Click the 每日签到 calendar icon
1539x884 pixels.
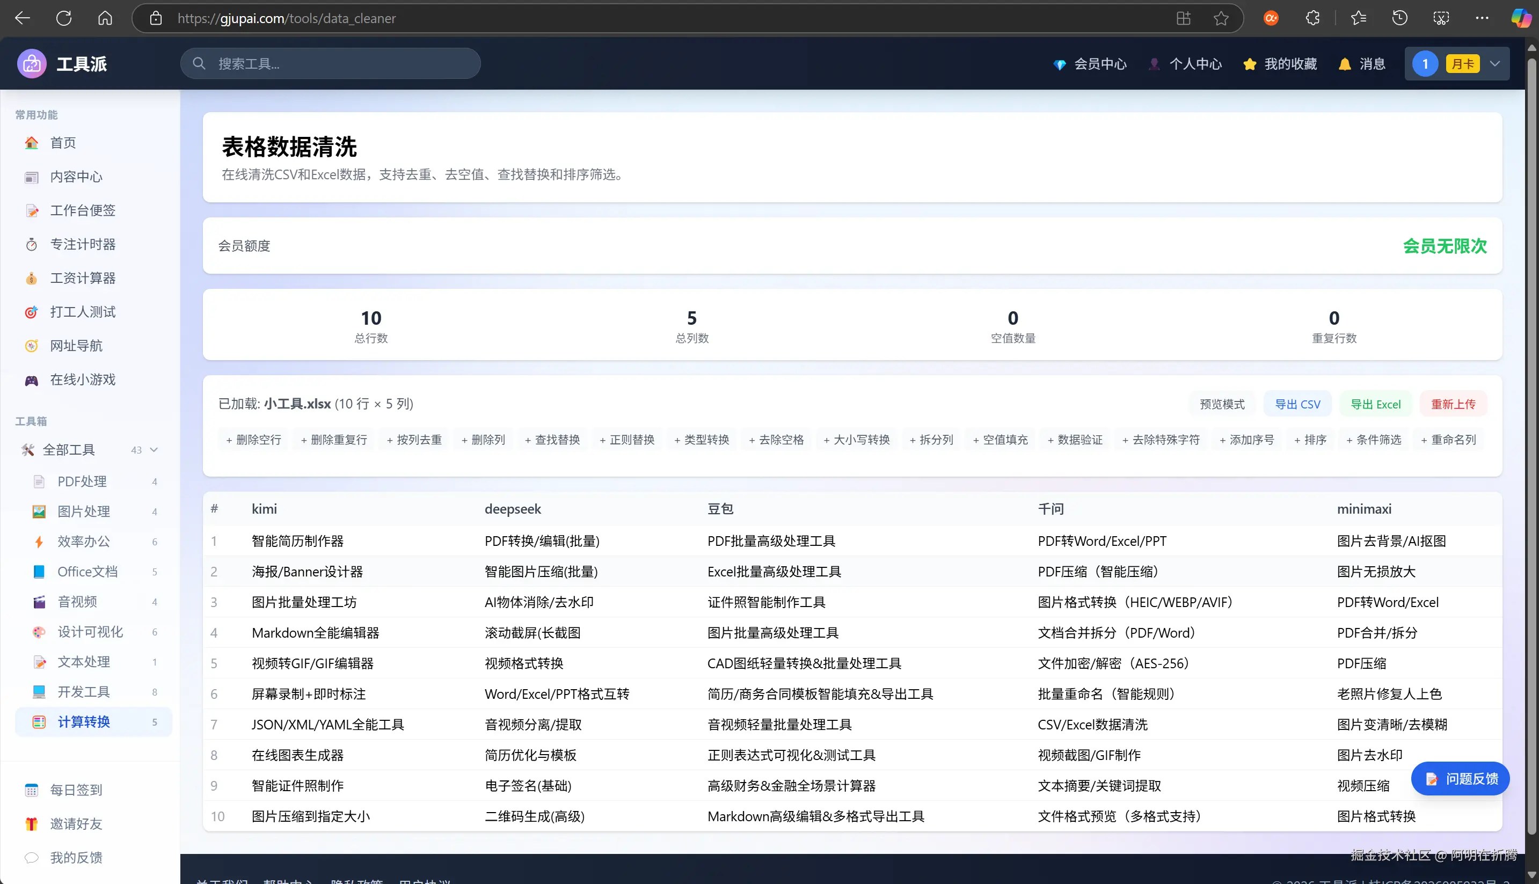pyautogui.click(x=32, y=790)
